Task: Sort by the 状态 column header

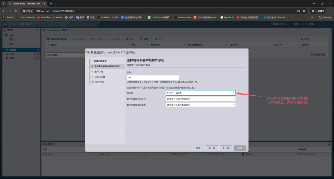Action: 133,45
